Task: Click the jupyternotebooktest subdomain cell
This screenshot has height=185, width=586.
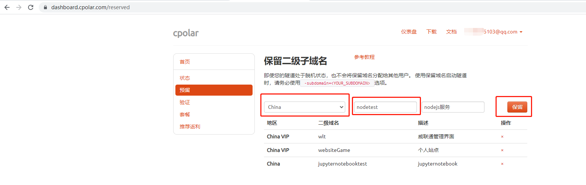Action: 343,164
